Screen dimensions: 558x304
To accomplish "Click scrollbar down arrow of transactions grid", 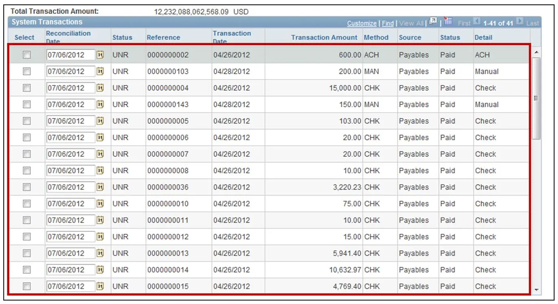I will [x=536, y=290].
